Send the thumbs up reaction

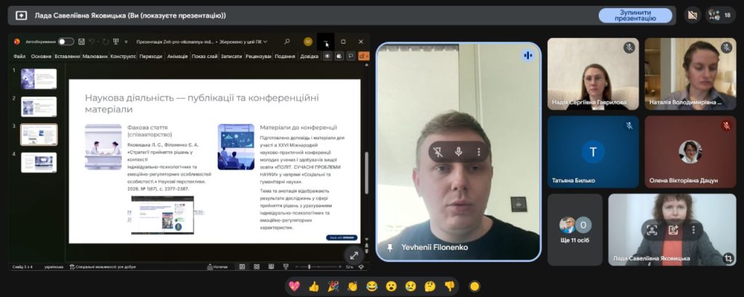(313, 286)
